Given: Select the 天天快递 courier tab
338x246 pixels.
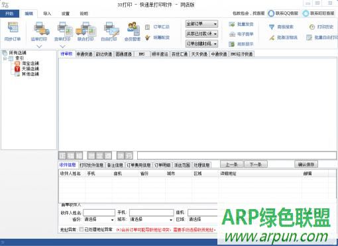Looking at the screenshot, I should pos(199,54).
